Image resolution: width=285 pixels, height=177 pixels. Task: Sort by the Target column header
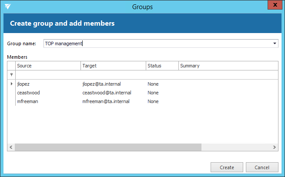113,66
